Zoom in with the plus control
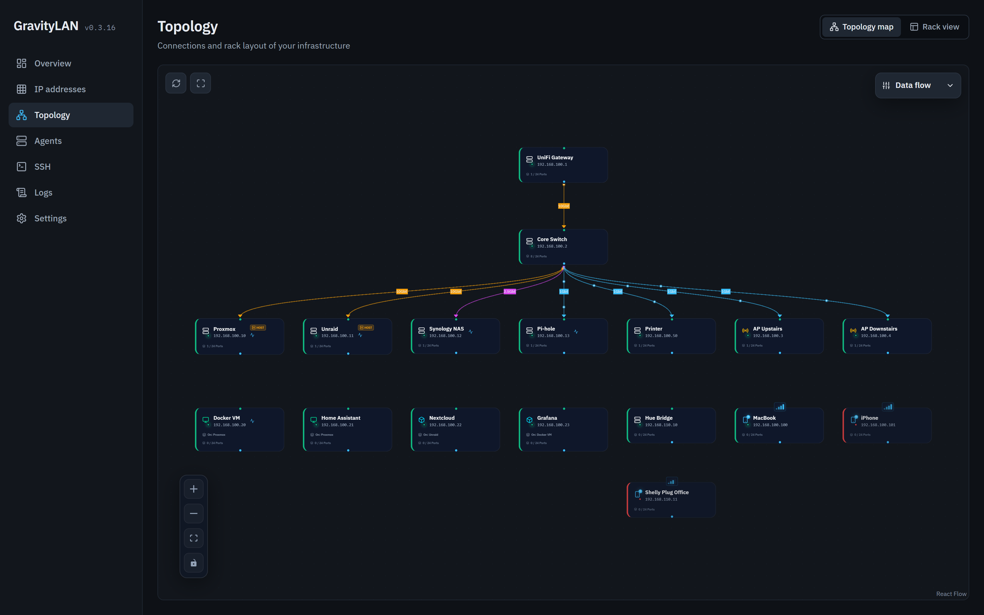The image size is (984, 615). click(x=193, y=489)
